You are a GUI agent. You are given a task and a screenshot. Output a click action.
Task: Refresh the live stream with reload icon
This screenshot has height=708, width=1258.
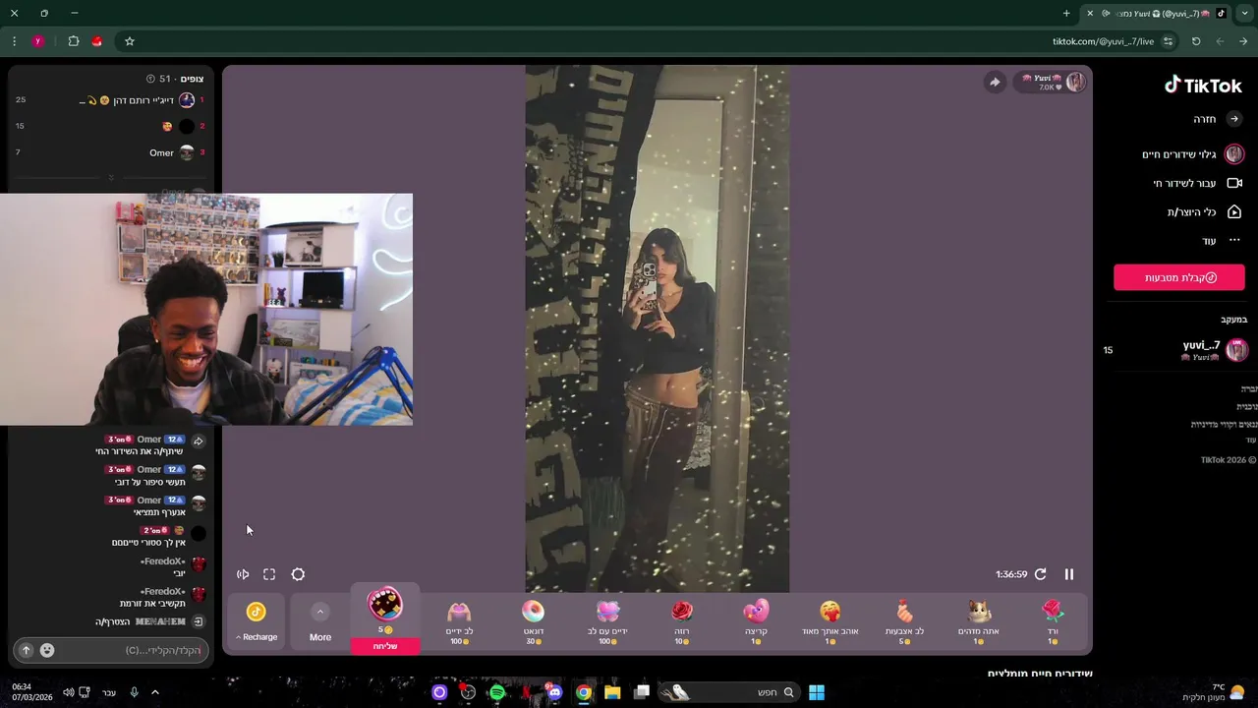(1040, 574)
